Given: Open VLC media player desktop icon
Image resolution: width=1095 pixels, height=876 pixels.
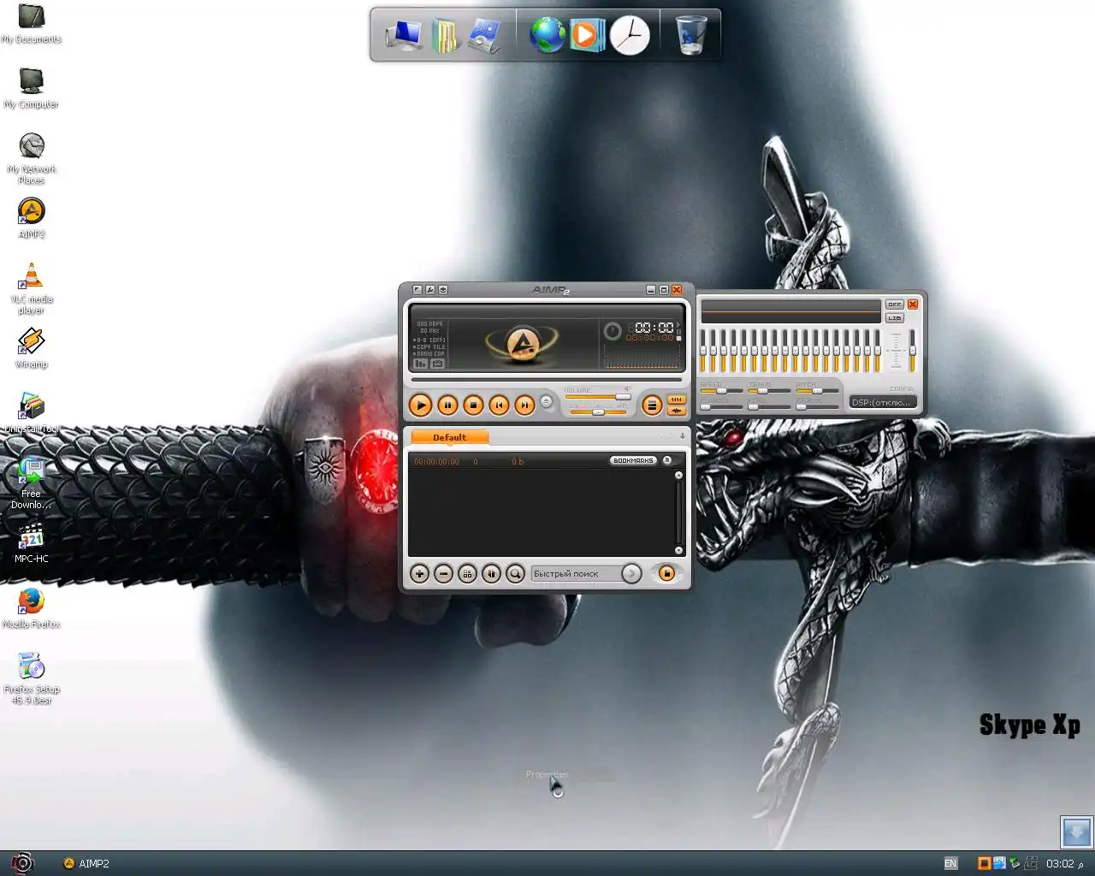Looking at the screenshot, I should pyautogui.click(x=32, y=288).
